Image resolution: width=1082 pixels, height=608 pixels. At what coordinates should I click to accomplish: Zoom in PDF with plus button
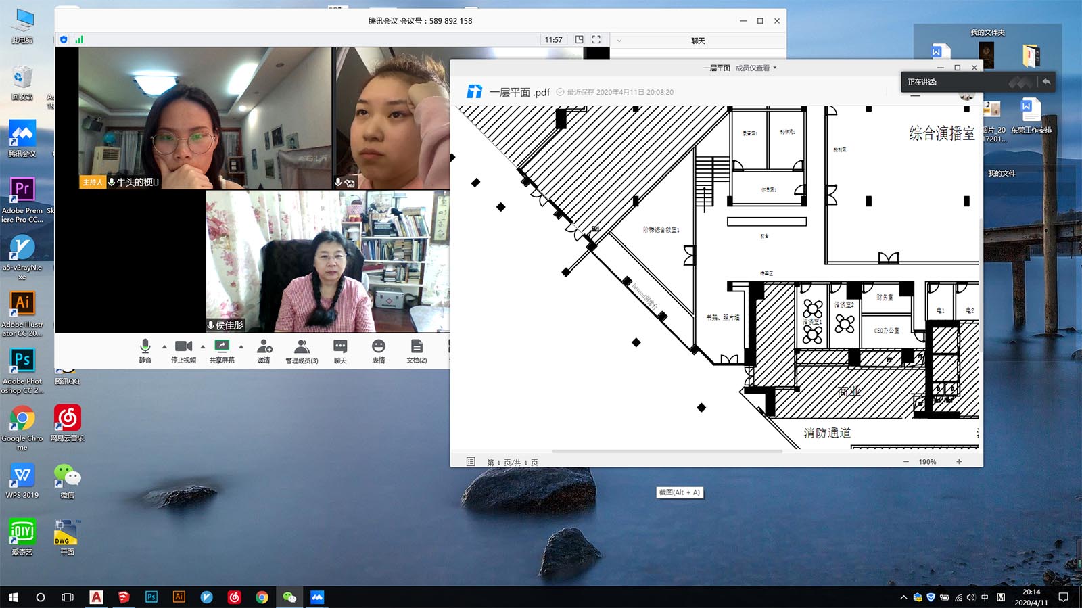click(x=959, y=462)
